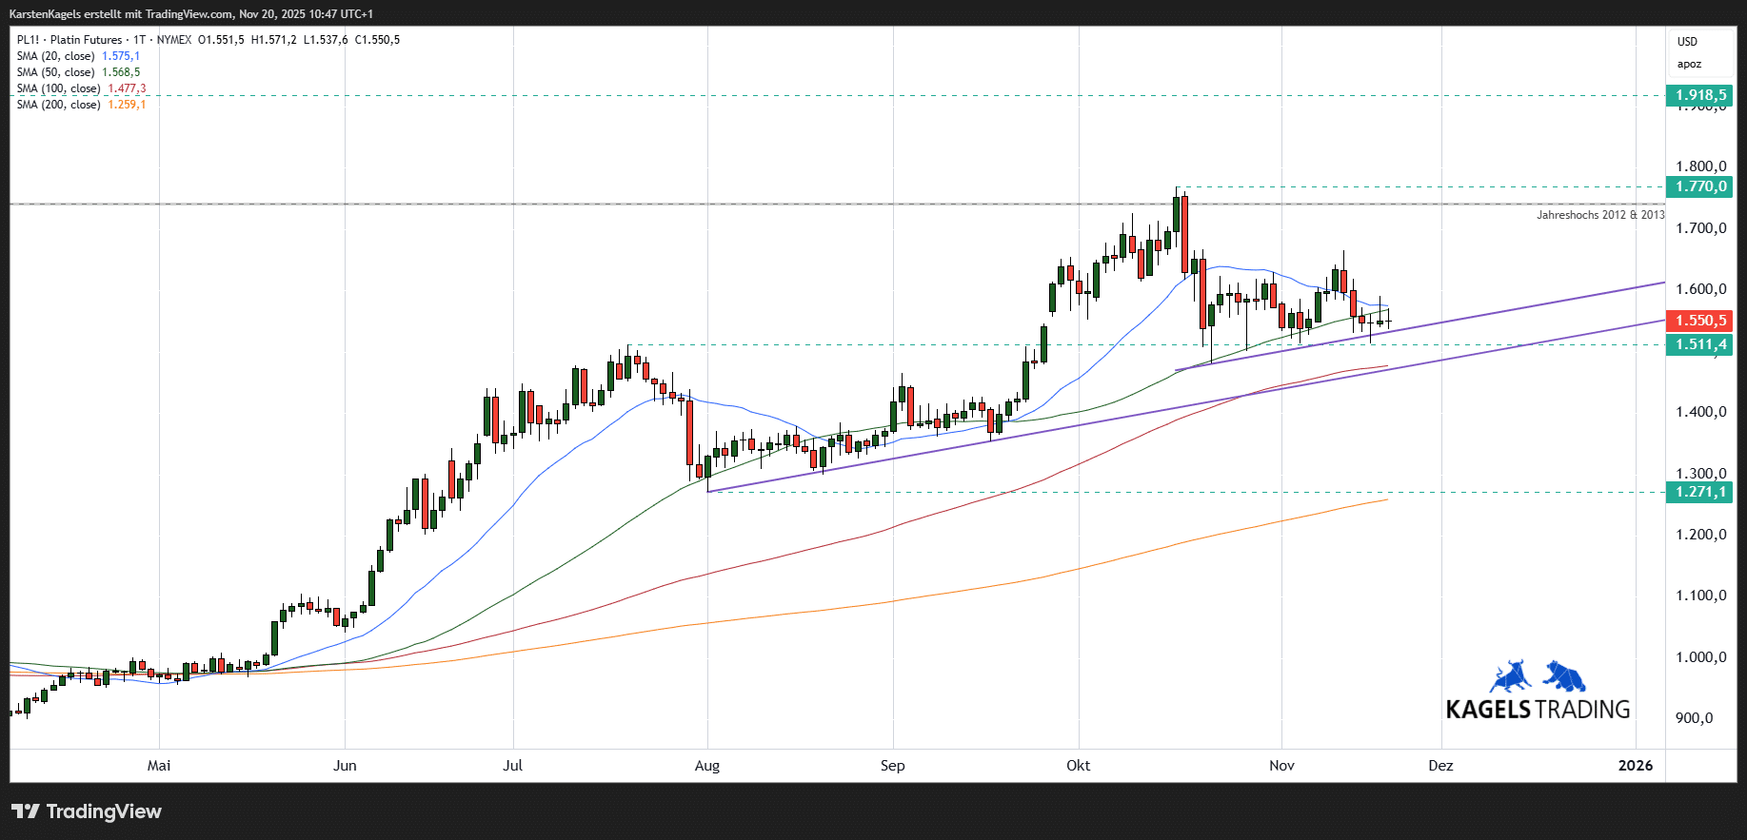This screenshot has height=840, width=1747.
Task: Click the Kagels Trading bull and bear logo
Action: point(1537,676)
